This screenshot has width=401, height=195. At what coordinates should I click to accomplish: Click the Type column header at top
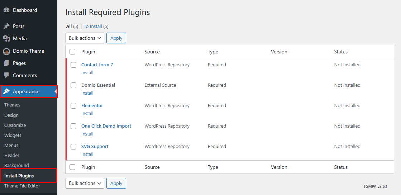pyautogui.click(x=213, y=52)
